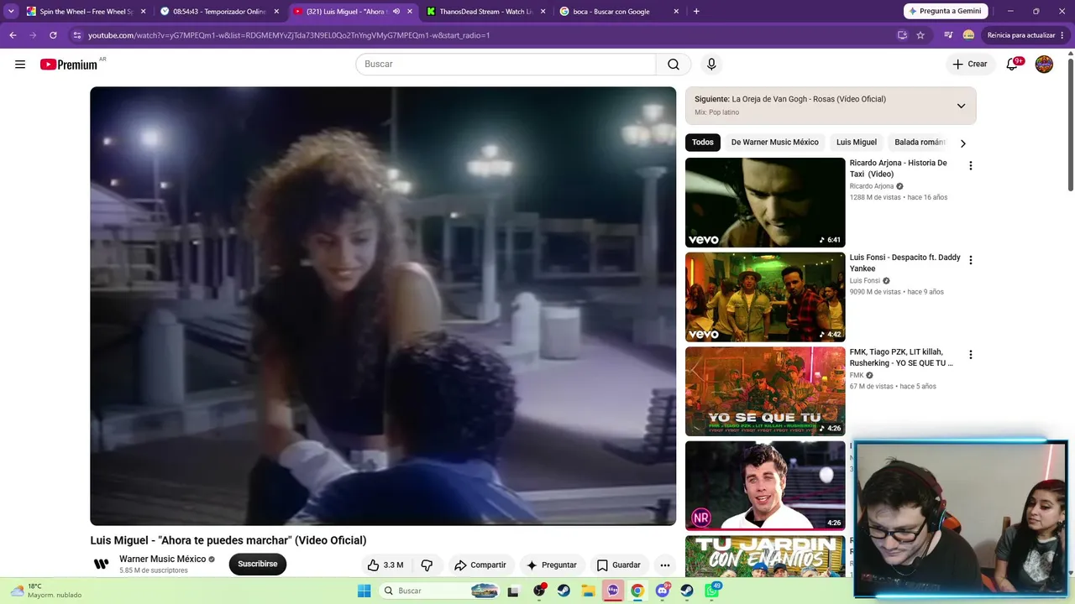The width and height of the screenshot is (1075, 604).
Task: Open WhatsApp from the taskbar
Action: 712,591
